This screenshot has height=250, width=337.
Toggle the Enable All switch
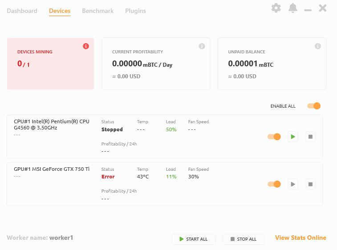click(314, 106)
